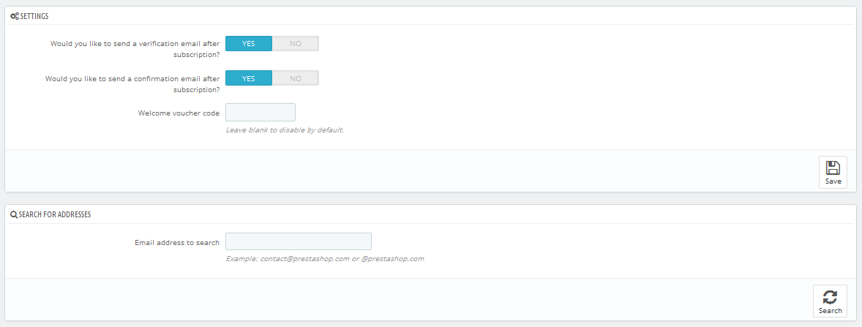
Task: Click the Save button text in the Settings panel
Action: pyautogui.click(x=833, y=181)
